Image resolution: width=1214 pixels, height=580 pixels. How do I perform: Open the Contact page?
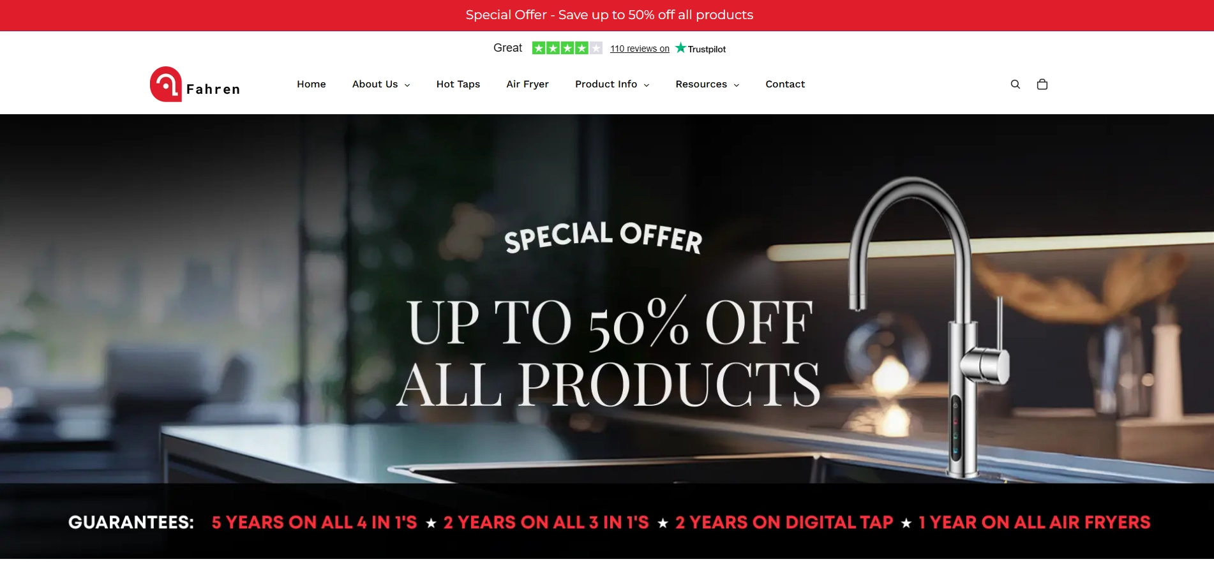pyautogui.click(x=785, y=84)
